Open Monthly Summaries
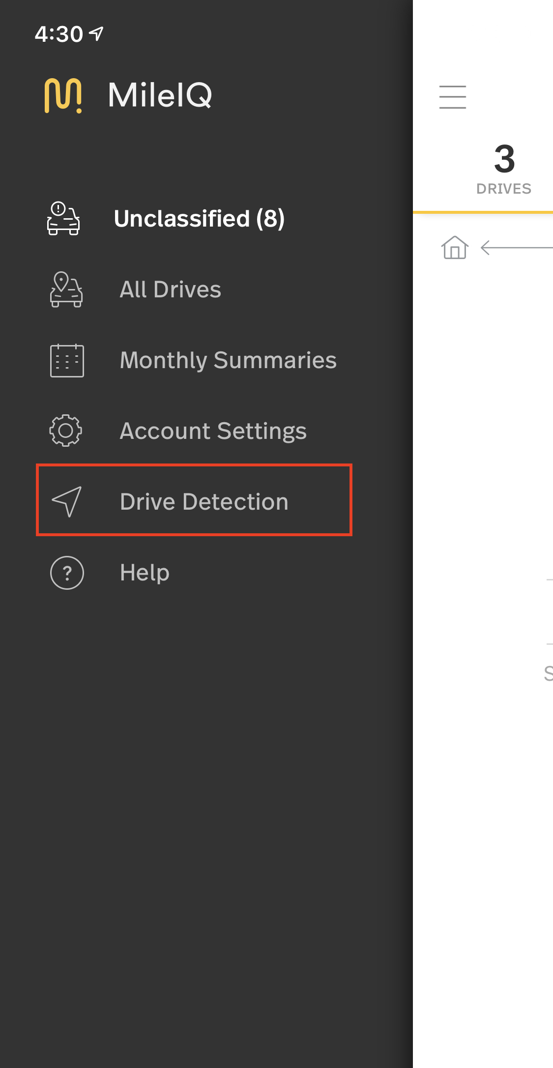Image resolution: width=553 pixels, height=1068 pixels. 229,360
